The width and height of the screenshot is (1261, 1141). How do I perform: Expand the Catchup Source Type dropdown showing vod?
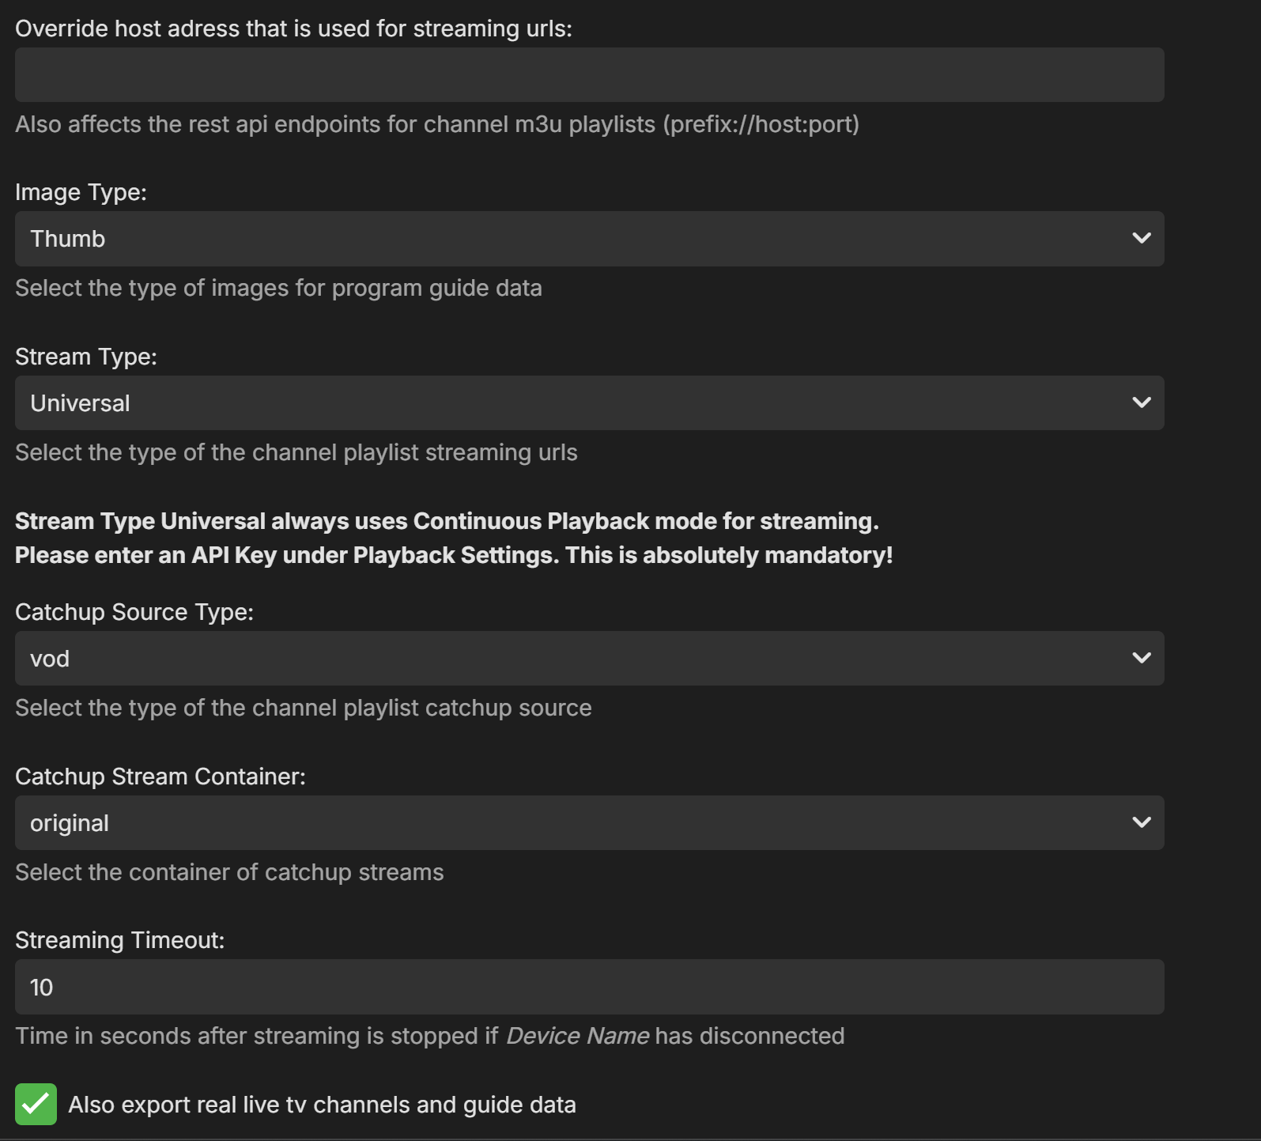point(553,659)
